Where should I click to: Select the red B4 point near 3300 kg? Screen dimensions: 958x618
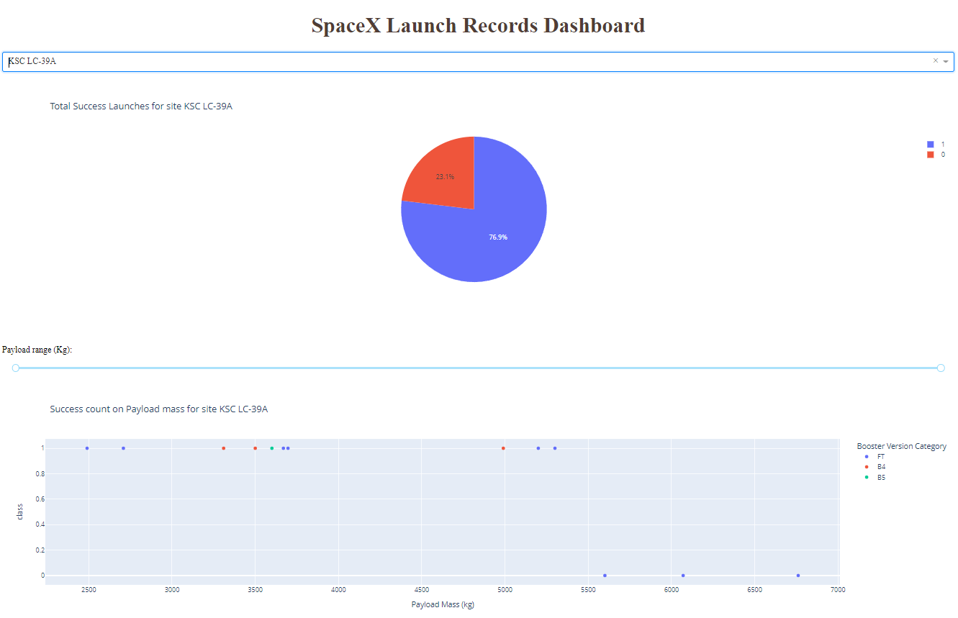(x=224, y=448)
